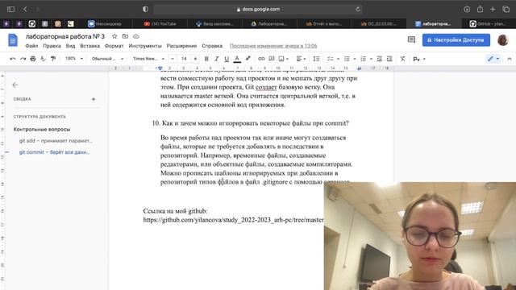Viewport: 516px width, 290px height.
Task: Insert a link with the chain icon
Action: pos(261,59)
